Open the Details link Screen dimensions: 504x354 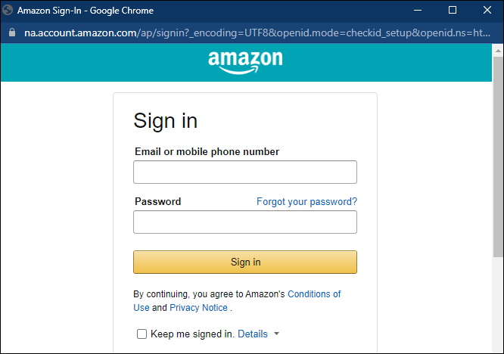coord(253,334)
